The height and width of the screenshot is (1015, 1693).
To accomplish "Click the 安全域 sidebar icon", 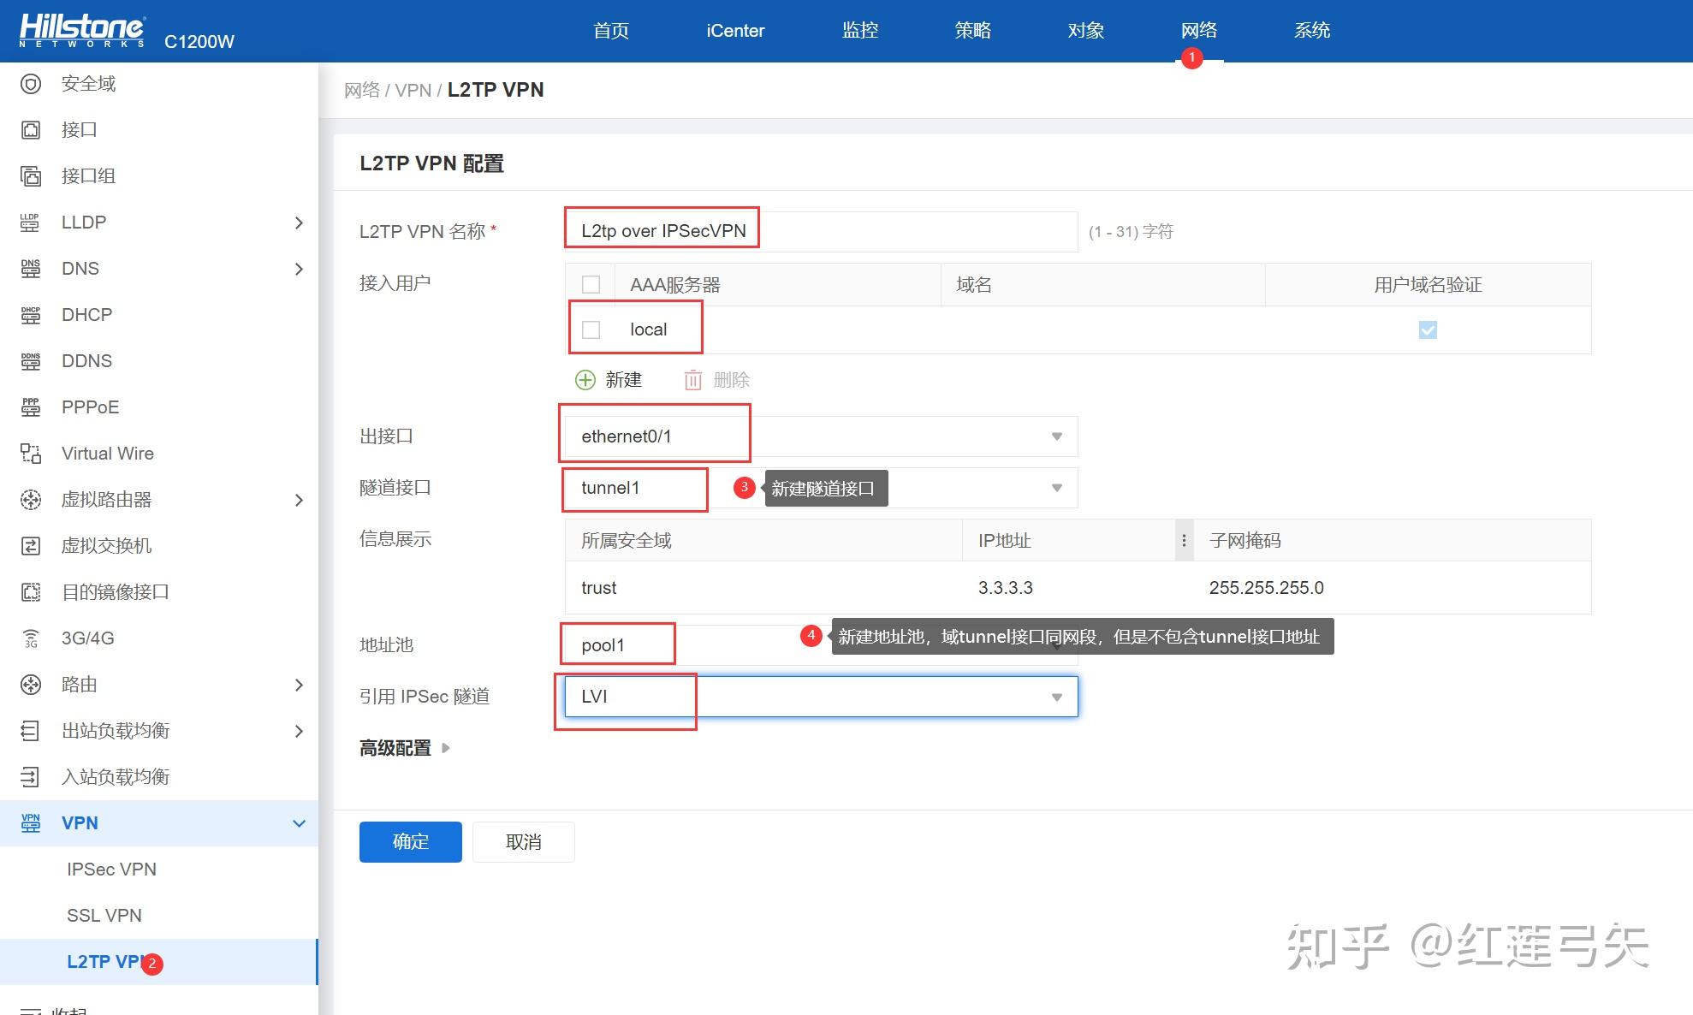I will (x=31, y=84).
